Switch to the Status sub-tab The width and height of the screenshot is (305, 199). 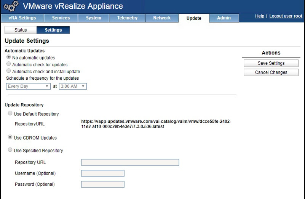point(21,30)
